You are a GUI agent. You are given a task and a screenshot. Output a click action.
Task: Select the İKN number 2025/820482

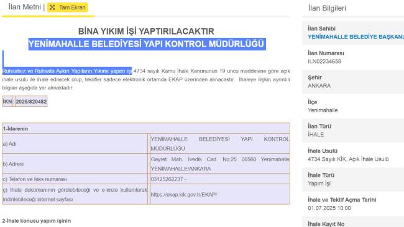click(x=31, y=102)
